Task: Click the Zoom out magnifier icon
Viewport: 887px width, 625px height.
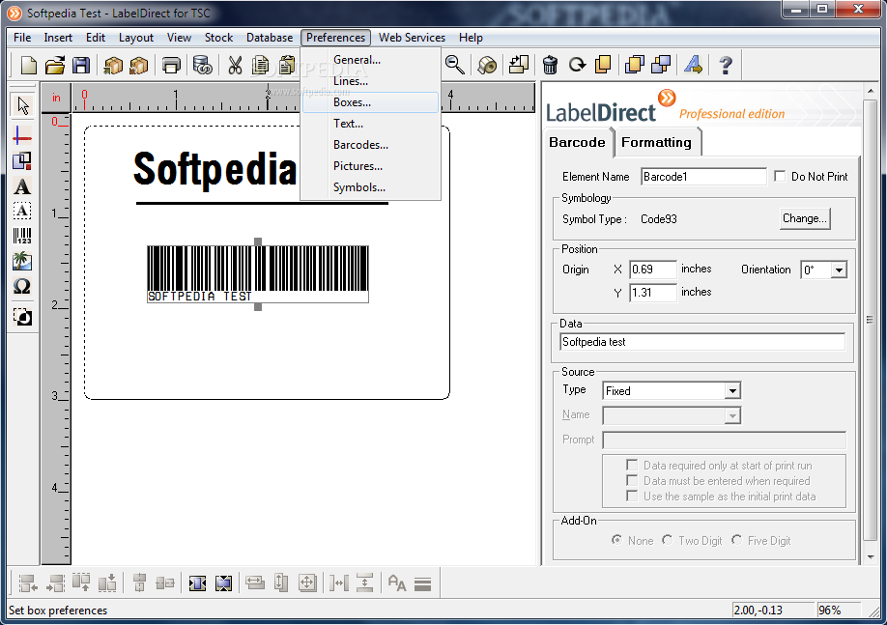Action: pos(455,65)
